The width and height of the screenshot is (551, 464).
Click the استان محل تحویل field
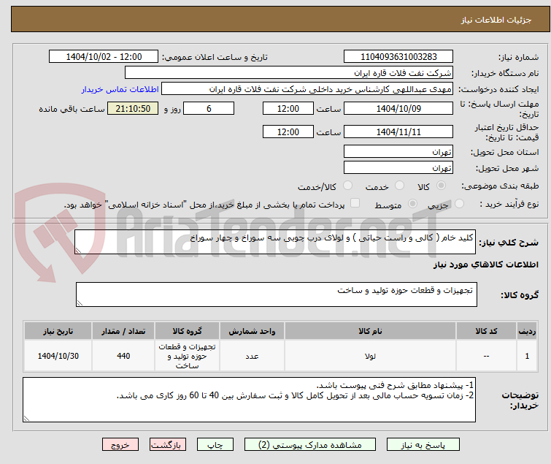pos(398,151)
